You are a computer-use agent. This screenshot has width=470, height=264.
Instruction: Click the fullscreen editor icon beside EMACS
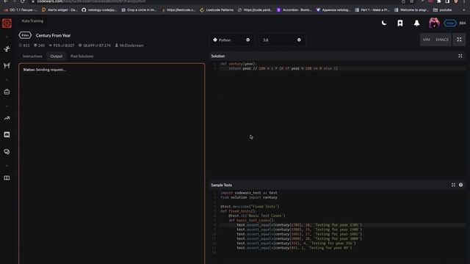tap(459, 40)
